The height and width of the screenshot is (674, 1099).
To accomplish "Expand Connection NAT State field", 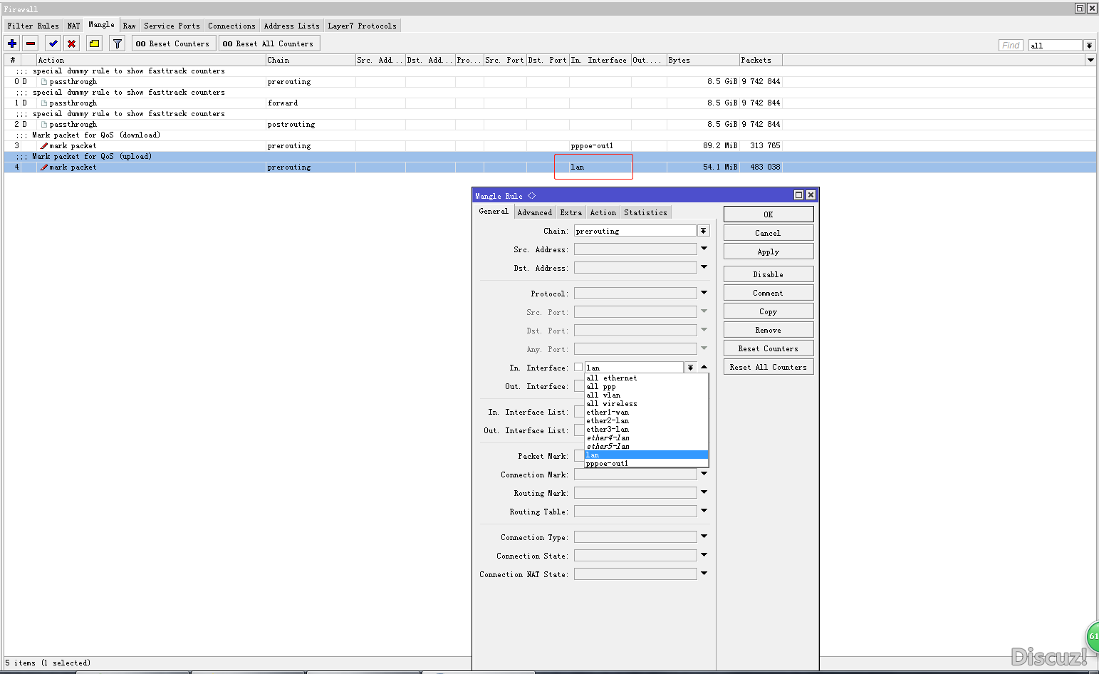I will coord(704,574).
